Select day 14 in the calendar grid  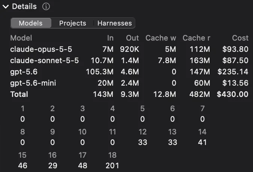(x=202, y=132)
